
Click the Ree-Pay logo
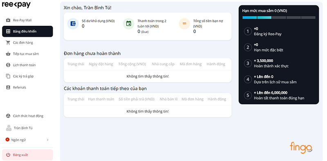16,4
